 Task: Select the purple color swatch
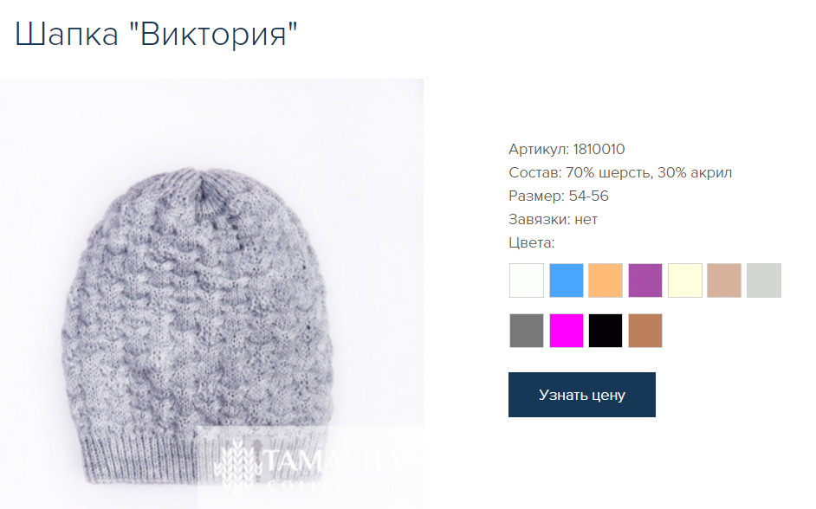(x=645, y=280)
